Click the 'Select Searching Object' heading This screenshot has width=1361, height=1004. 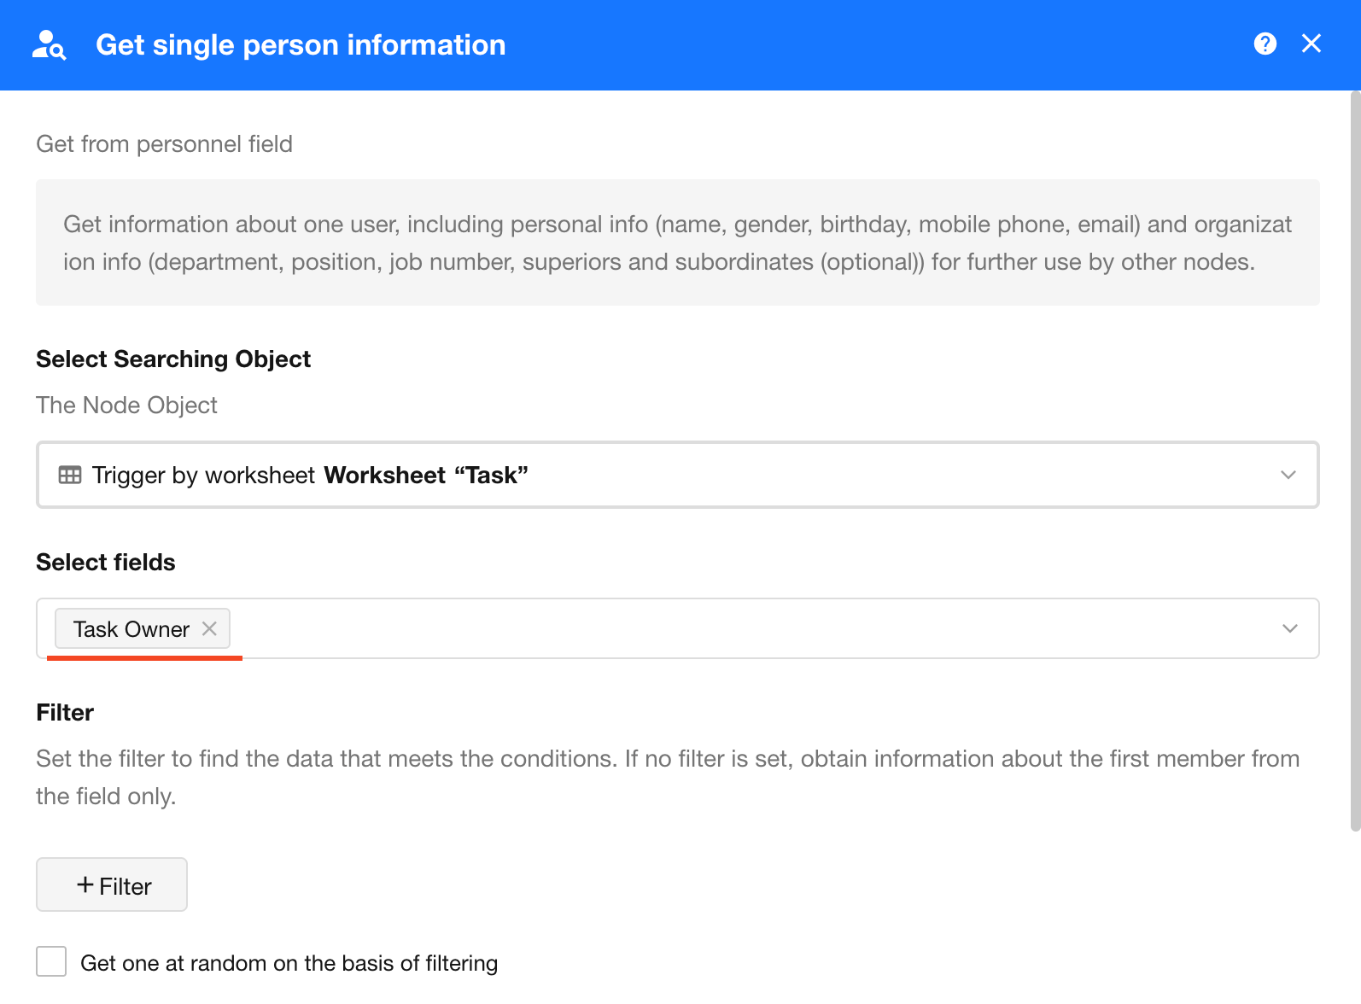pos(173,359)
